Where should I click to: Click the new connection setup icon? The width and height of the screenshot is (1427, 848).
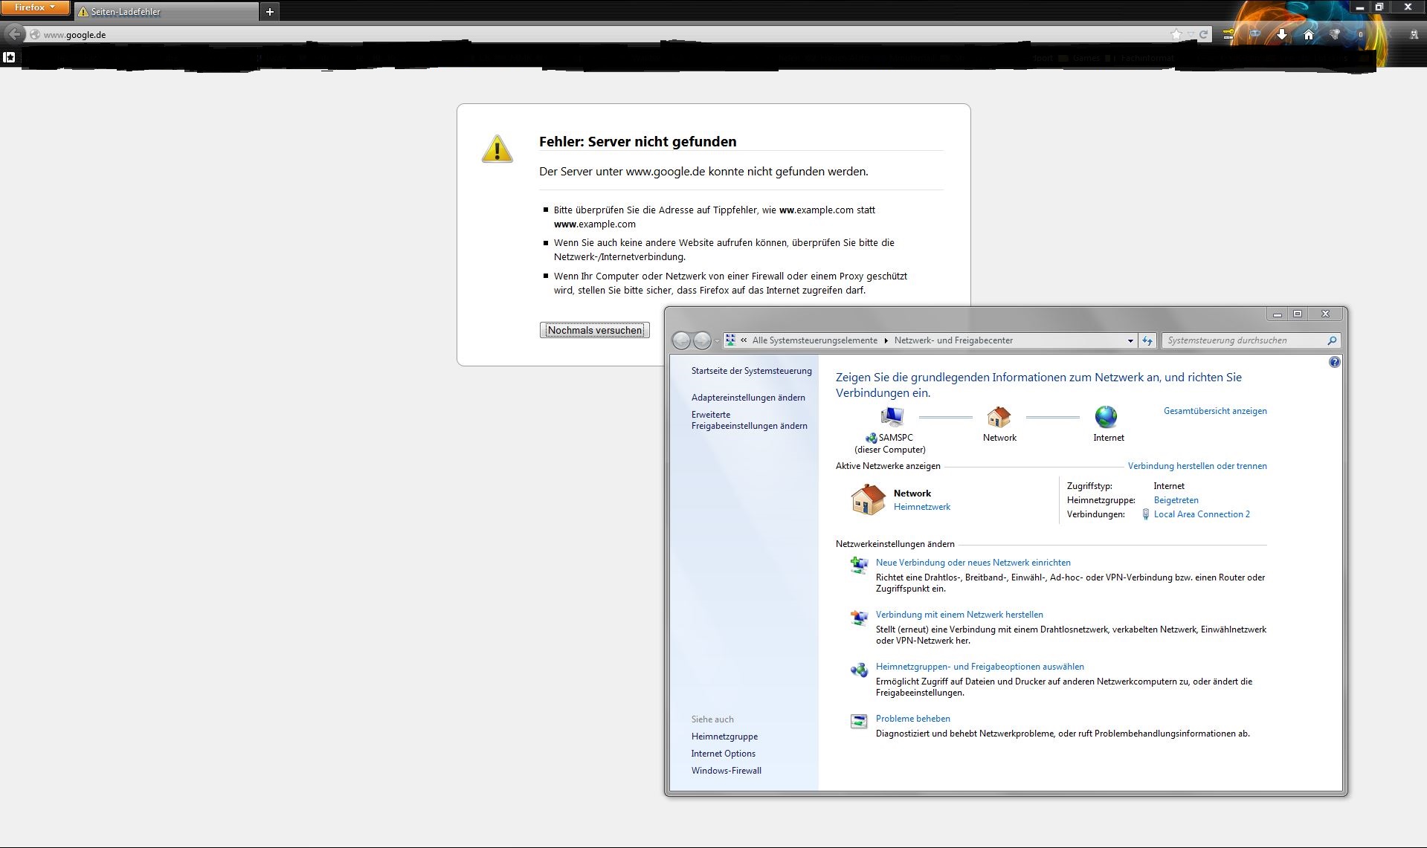[x=859, y=566]
